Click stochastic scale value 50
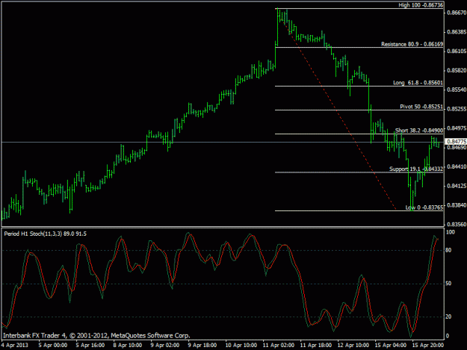 [448, 284]
